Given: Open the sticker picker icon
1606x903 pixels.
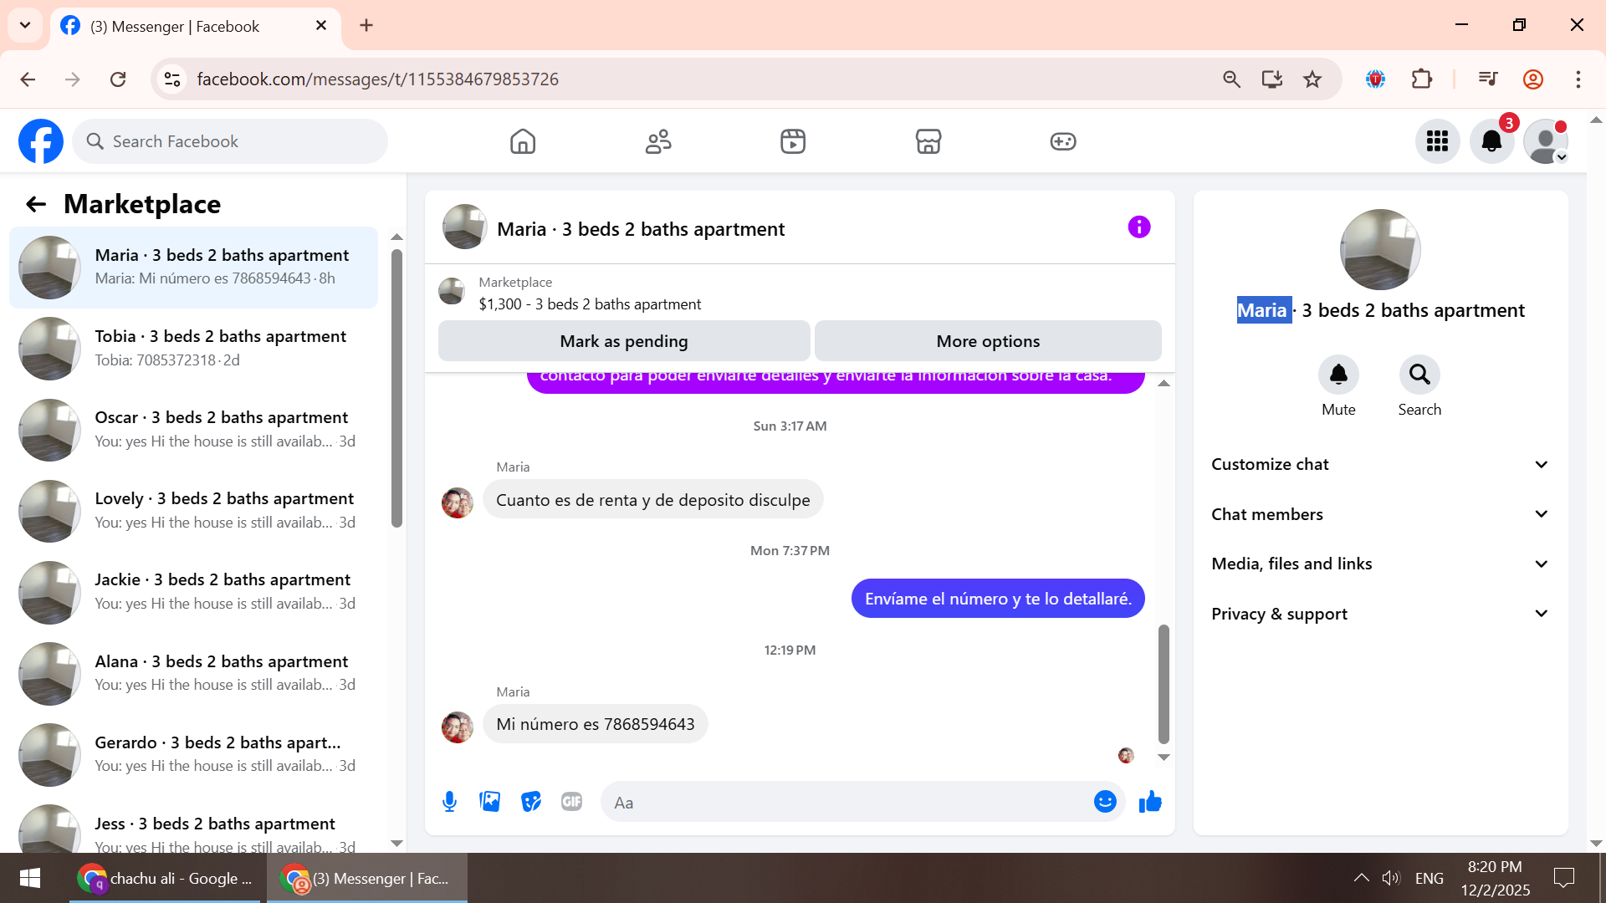Looking at the screenshot, I should [531, 802].
